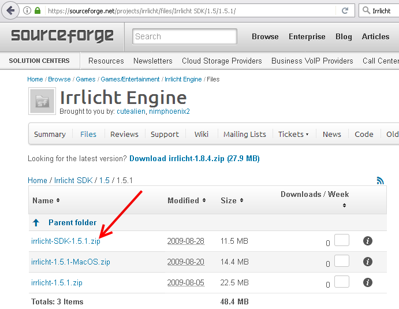Click the browser back arrow button
399x309 pixels.
point(10,10)
